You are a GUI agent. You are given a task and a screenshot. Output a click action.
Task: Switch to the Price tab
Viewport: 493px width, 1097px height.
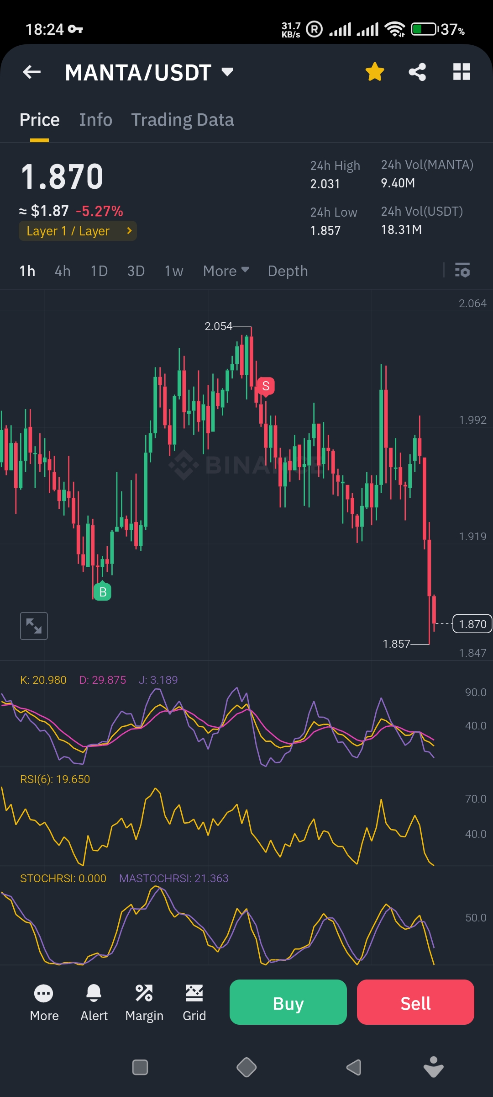click(x=40, y=120)
